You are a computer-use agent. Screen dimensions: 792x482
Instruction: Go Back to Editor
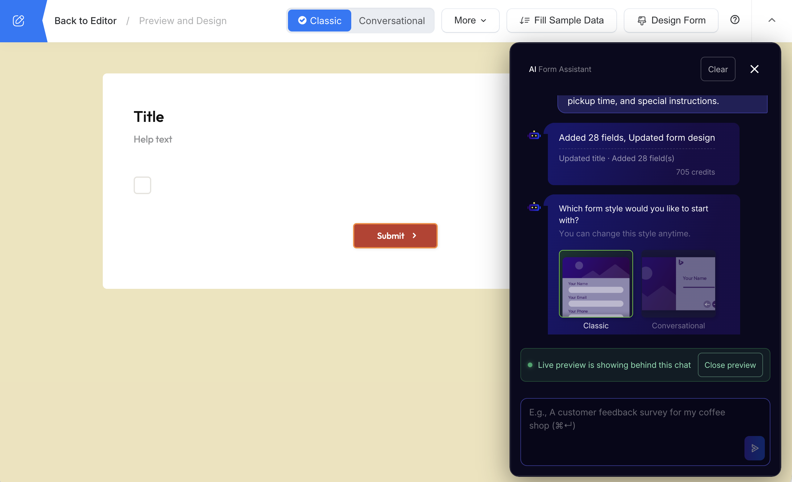[85, 21]
